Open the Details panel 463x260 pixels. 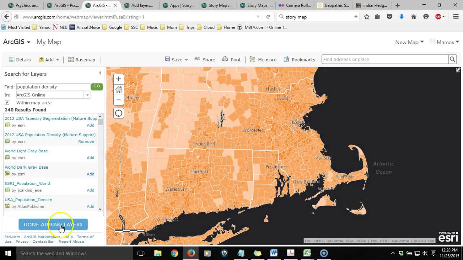pos(20,60)
